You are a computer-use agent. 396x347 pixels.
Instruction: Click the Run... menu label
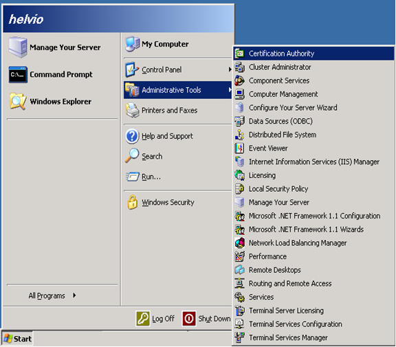(x=151, y=177)
